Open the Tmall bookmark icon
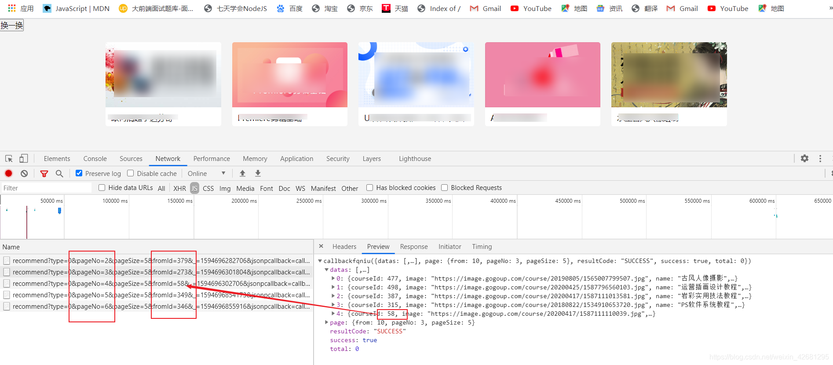Image resolution: width=833 pixels, height=365 pixels. [x=386, y=8]
